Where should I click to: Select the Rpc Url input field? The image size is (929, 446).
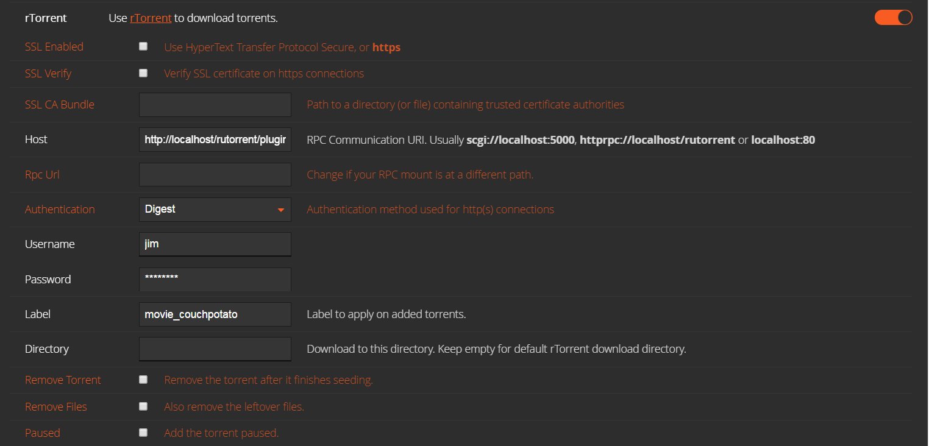click(x=215, y=174)
